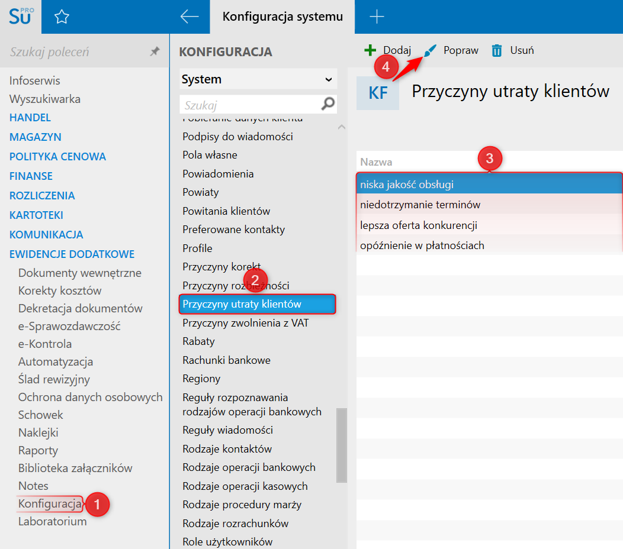The height and width of the screenshot is (549, 623).
Task: Click the magnifier search icon in Konfiguracja
Action: tap(328, 104)
